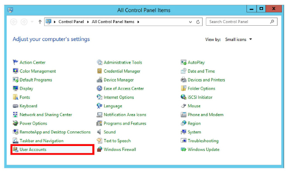Click the AutoPlay icon

coord(184,62)
